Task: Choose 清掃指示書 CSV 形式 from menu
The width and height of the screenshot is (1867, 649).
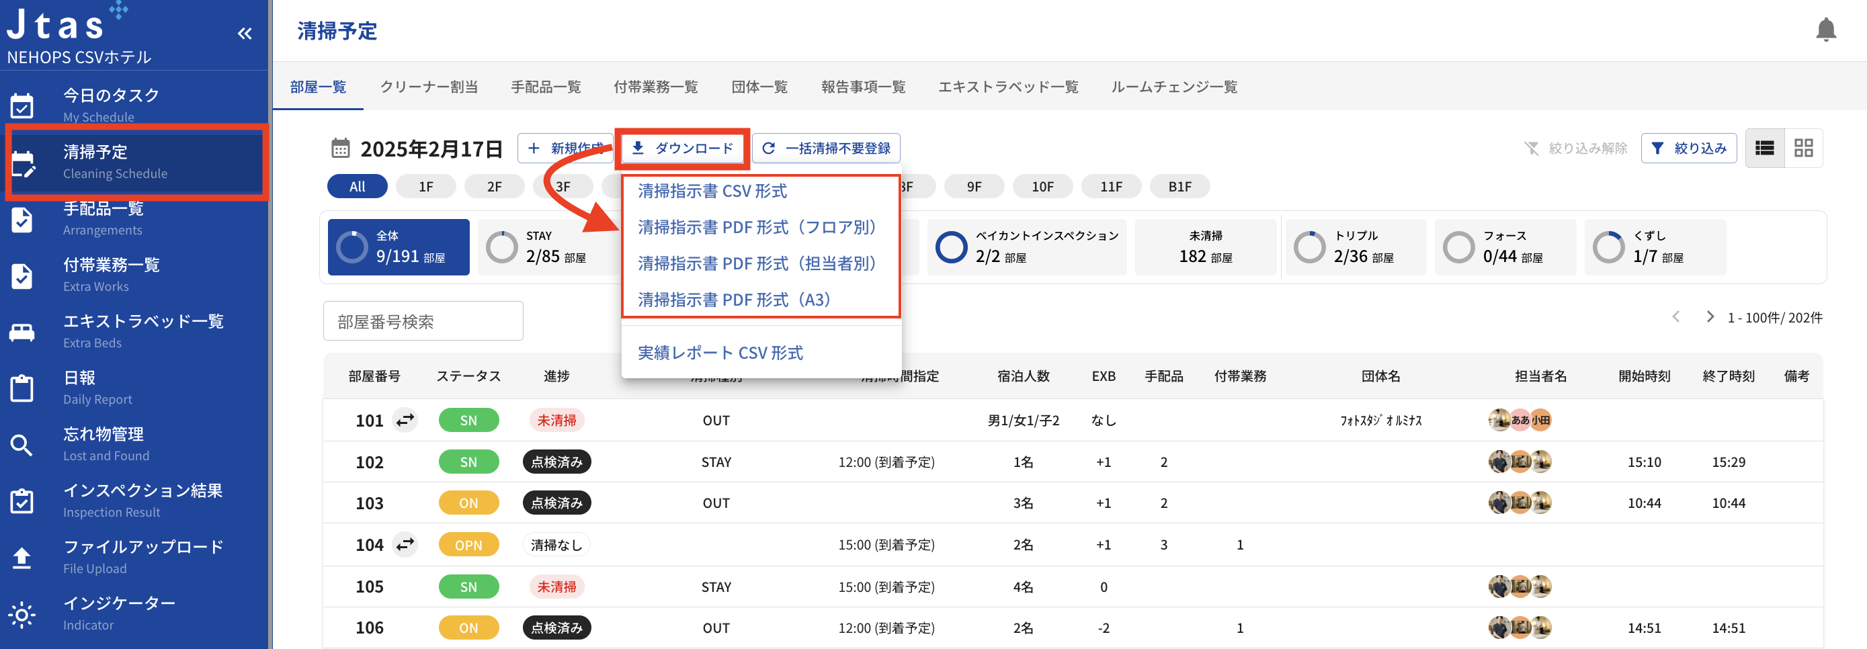Action: point(712,191)
